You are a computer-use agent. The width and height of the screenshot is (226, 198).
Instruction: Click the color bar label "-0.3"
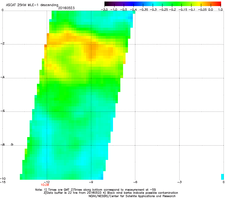click(x=153, y=10)
